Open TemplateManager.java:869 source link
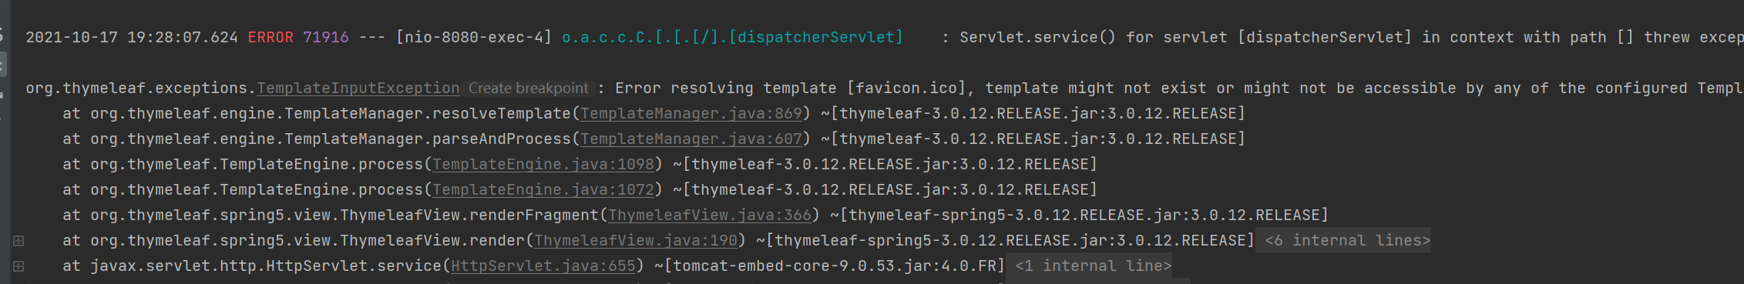Viewport: 1744px width, 284px height. pyautogui.click(x=691, y=114)
